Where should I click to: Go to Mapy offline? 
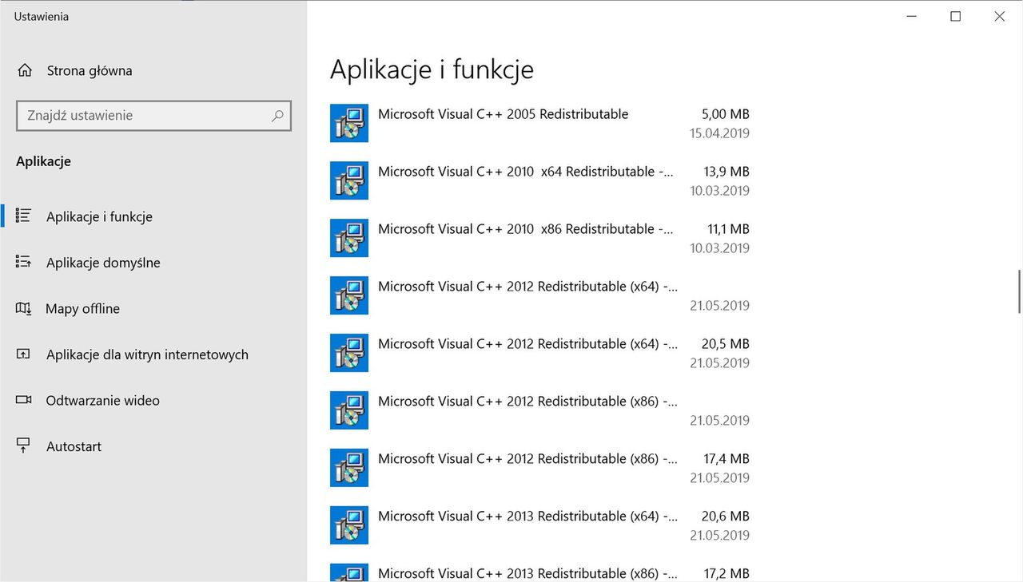tap(82, 308)
